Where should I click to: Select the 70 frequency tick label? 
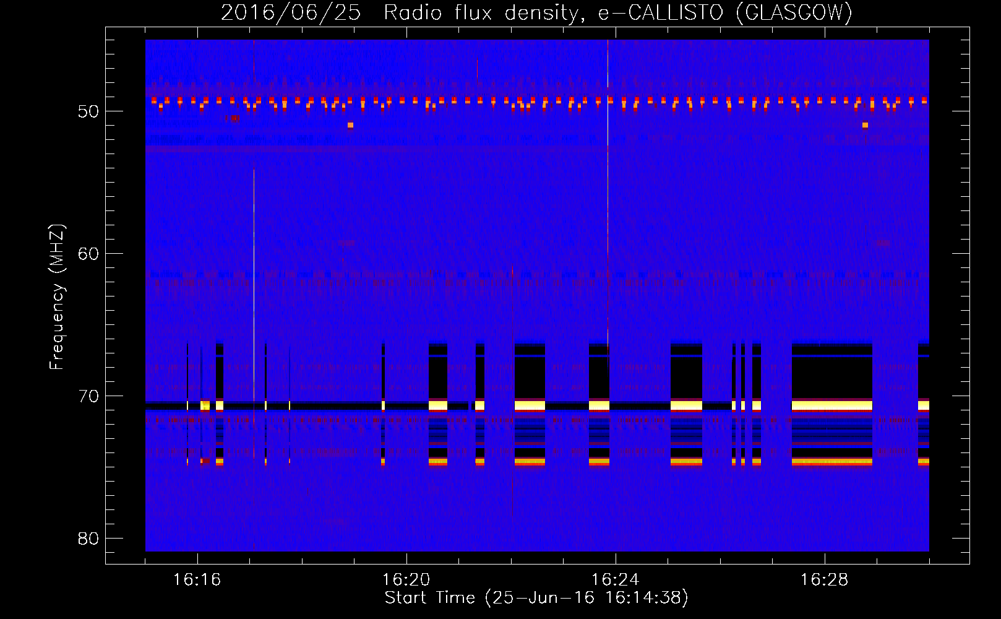(x=88, y=397)
